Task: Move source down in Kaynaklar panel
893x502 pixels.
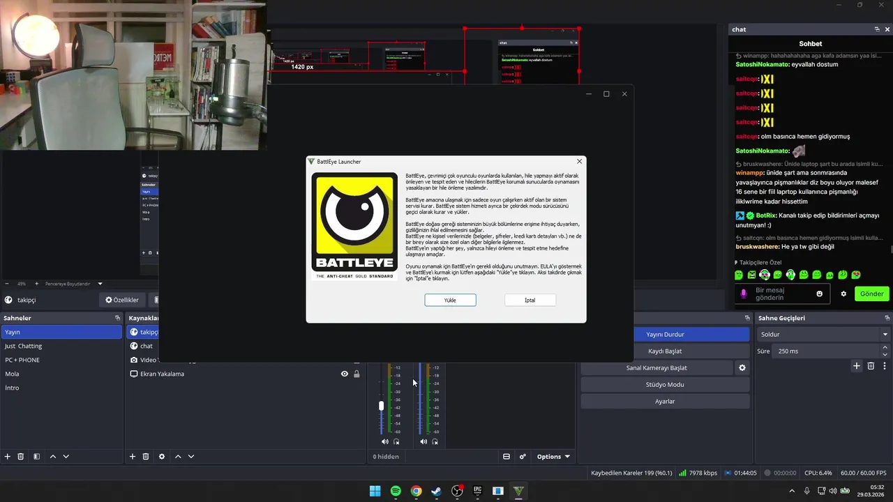Action: tap(191, 457)
